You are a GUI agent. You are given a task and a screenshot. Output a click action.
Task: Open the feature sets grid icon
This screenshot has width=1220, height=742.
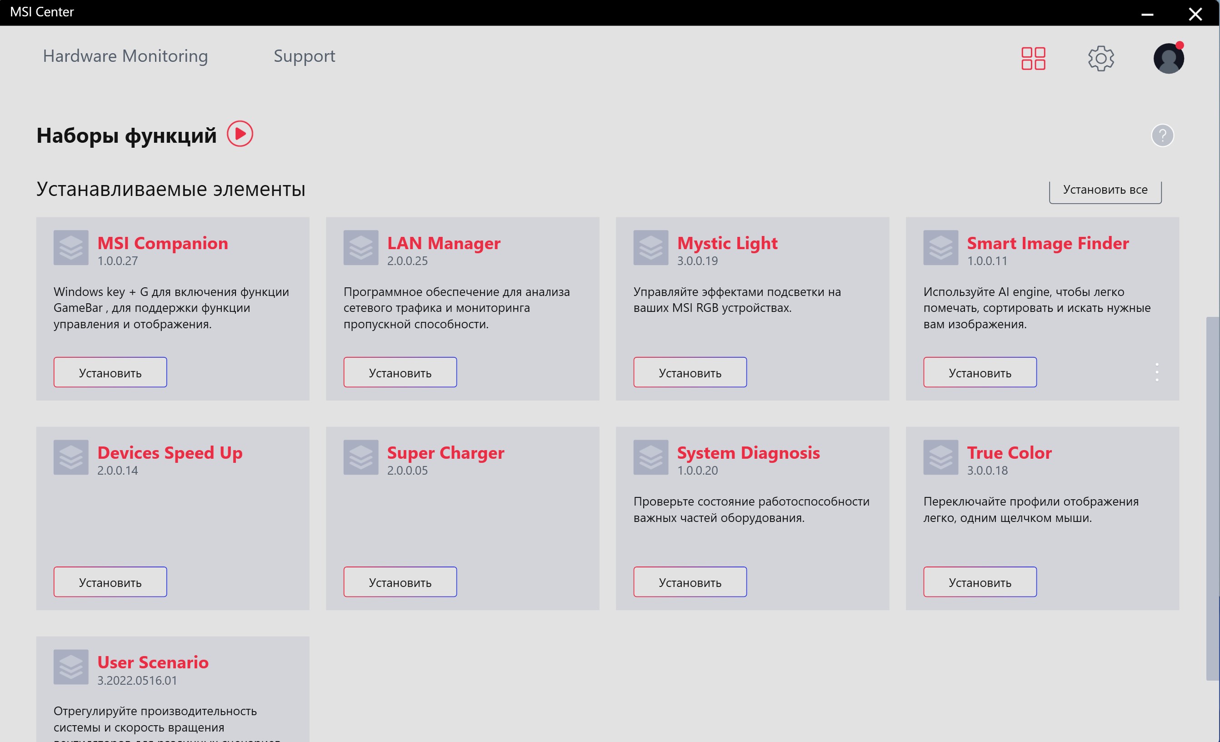[x=1033, y=59]
